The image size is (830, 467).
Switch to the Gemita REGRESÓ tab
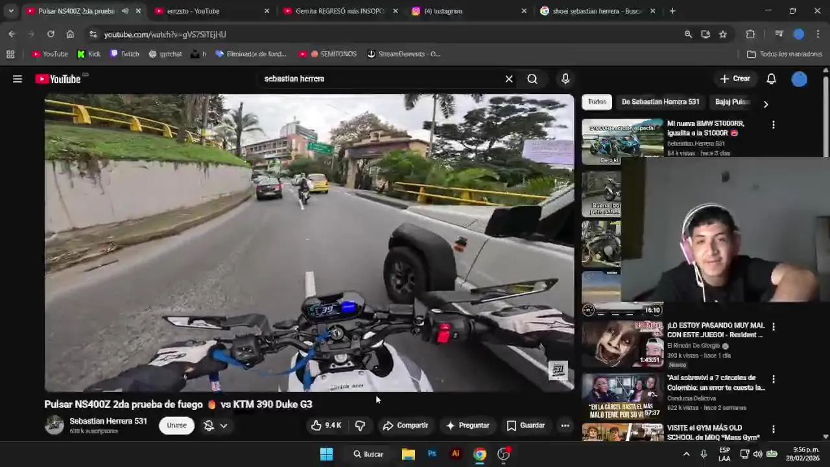[340, 11]
